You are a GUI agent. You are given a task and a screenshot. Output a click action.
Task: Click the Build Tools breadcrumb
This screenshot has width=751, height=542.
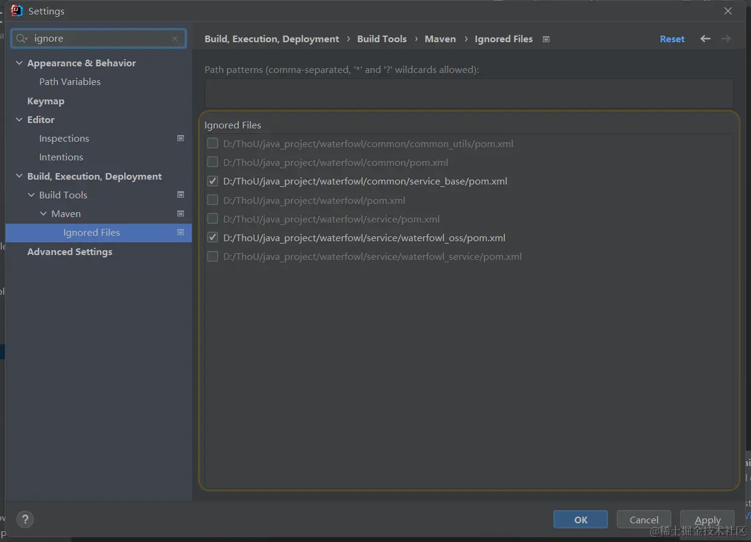382,39
